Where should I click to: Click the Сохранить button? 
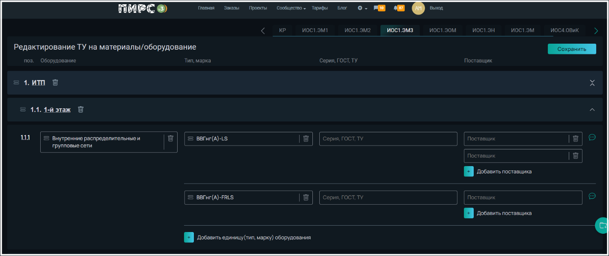click(x=572, y=49)
